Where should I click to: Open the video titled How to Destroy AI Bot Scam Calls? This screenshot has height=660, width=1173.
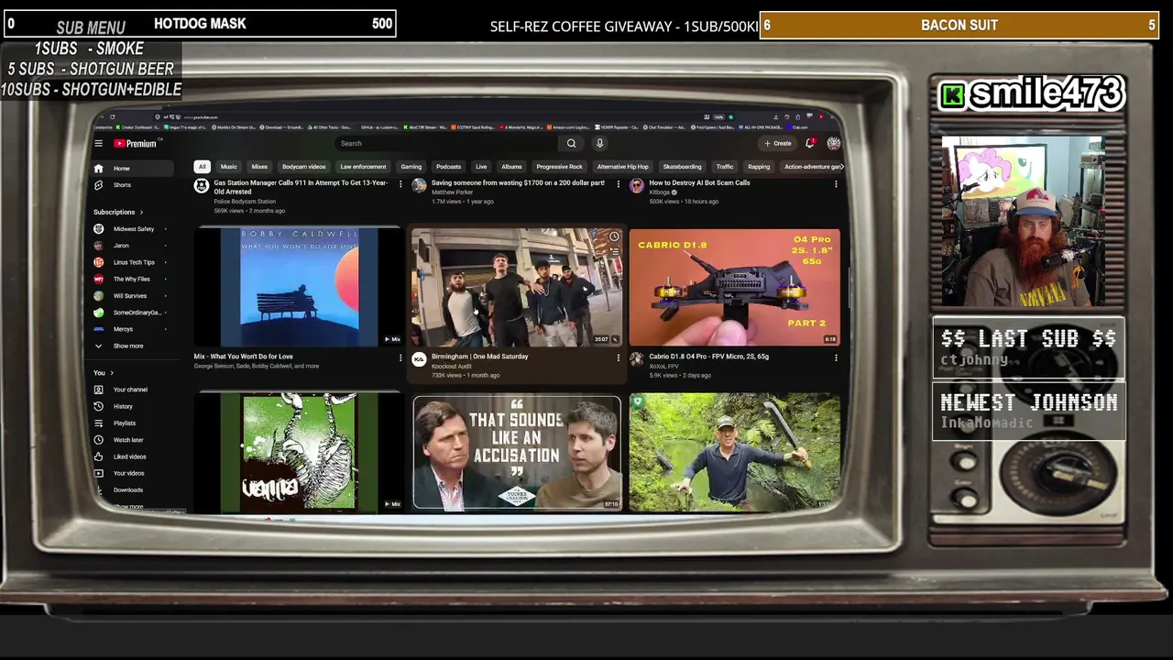(x=699, y=183)
